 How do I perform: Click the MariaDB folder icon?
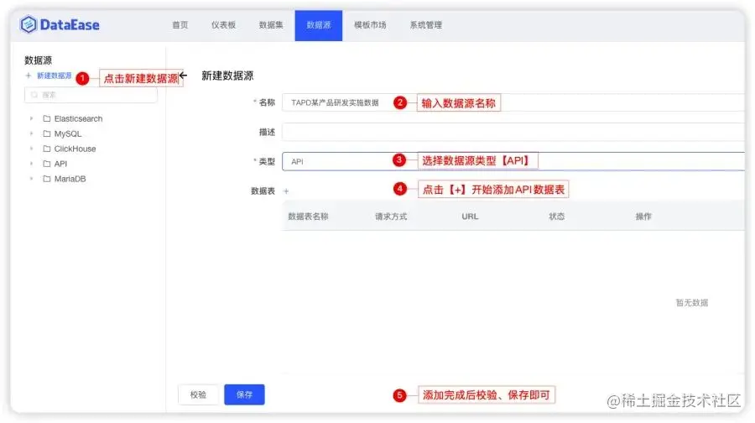(x=47, y=179)
